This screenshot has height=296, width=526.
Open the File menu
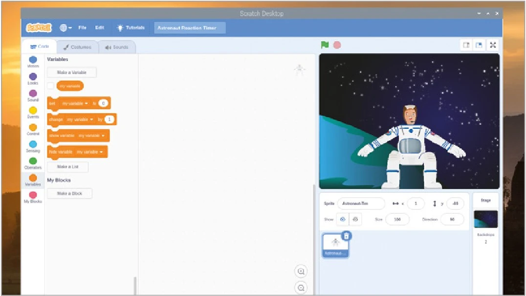click(82, 27)
